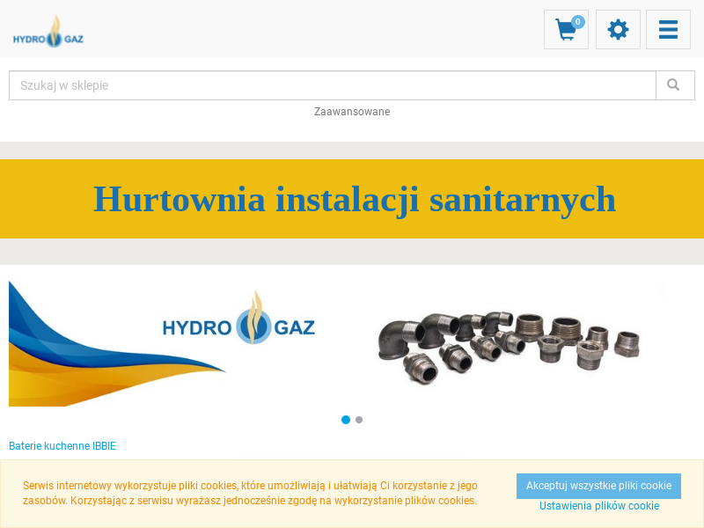Show next slide with the carousel arrow

[662, 290]
